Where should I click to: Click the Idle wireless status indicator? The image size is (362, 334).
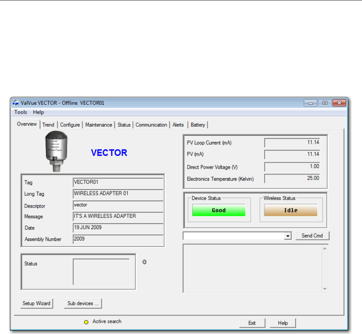tap(291, 210)
